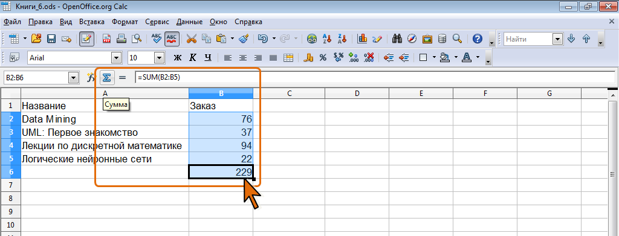Screen dimensions: 619x236
Task: Open OpenOffice Help question mark
Action: pyautogui.click(x=478, y=39)
